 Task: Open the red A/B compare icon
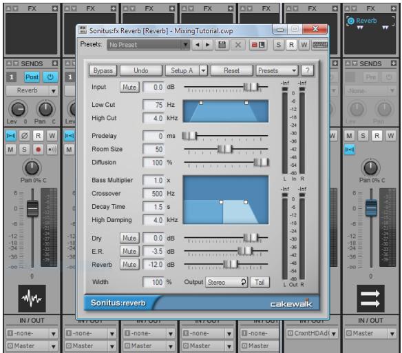click(x=258, y=45)
